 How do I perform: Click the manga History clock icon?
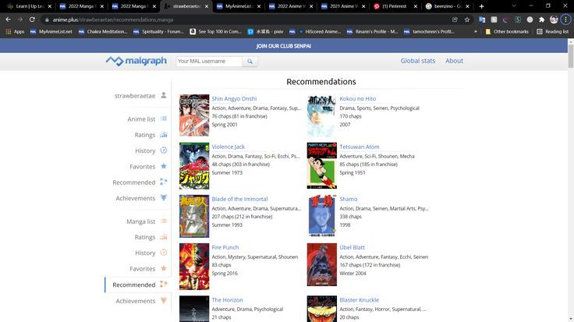click(164, 253)
